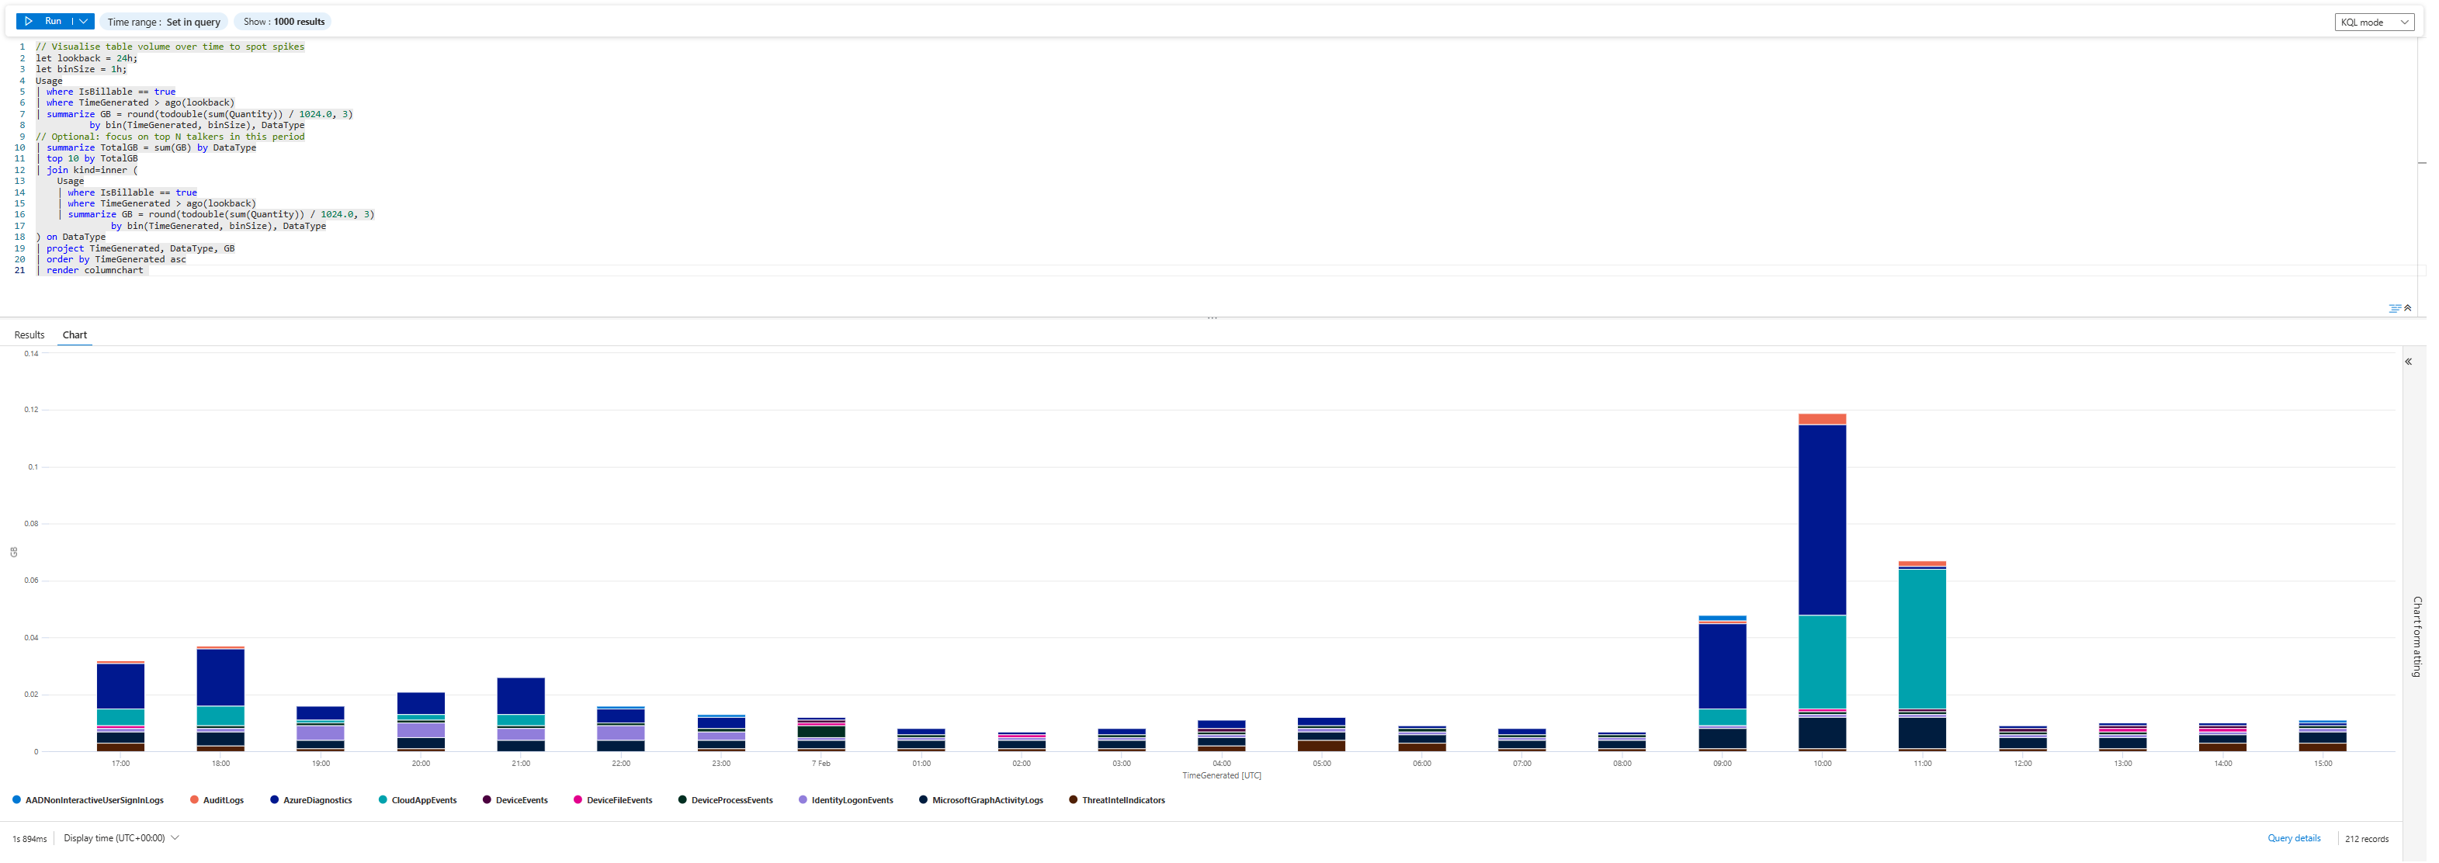
Task: Toggle the AuditLogs legend entry
Action: (x=224, y=801)
